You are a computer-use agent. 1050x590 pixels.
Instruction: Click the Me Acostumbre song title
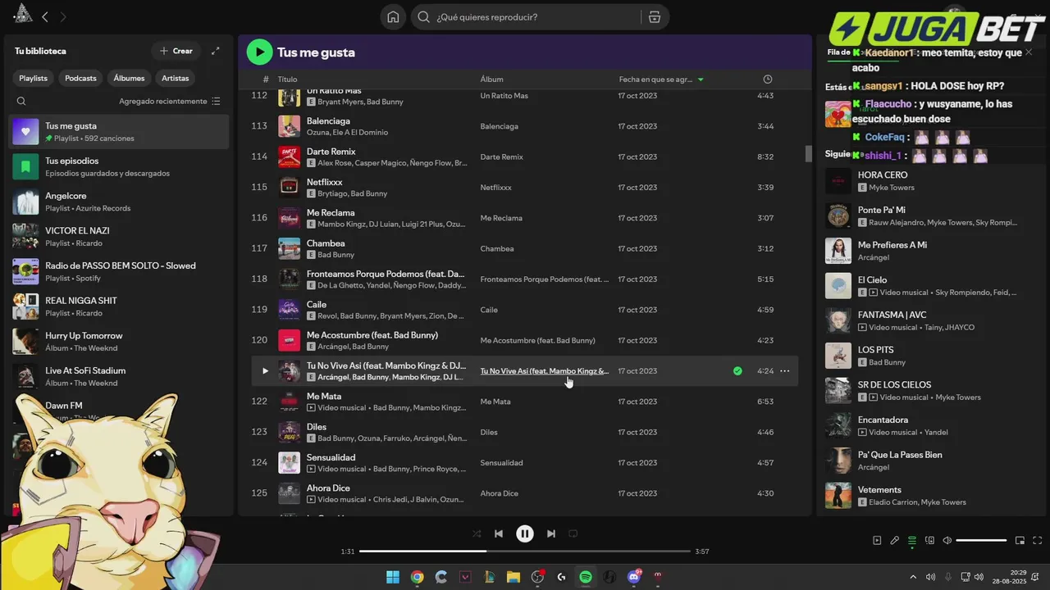(372, 335)
